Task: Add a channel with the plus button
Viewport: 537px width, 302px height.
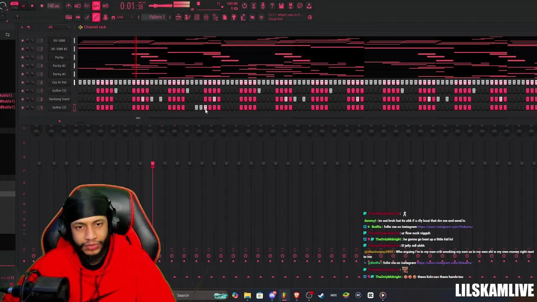Action: click(x=60, y=121)
